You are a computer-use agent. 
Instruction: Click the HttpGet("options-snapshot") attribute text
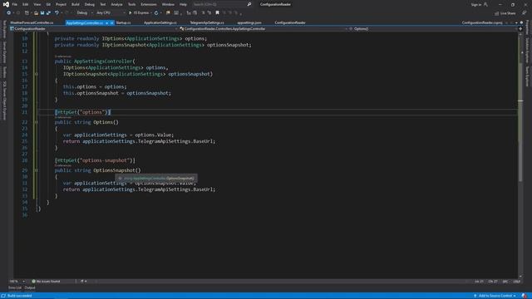pos(95,160)
